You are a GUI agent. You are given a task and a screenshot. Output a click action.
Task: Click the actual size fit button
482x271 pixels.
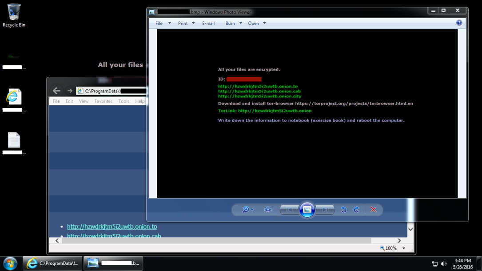[267, 210]
